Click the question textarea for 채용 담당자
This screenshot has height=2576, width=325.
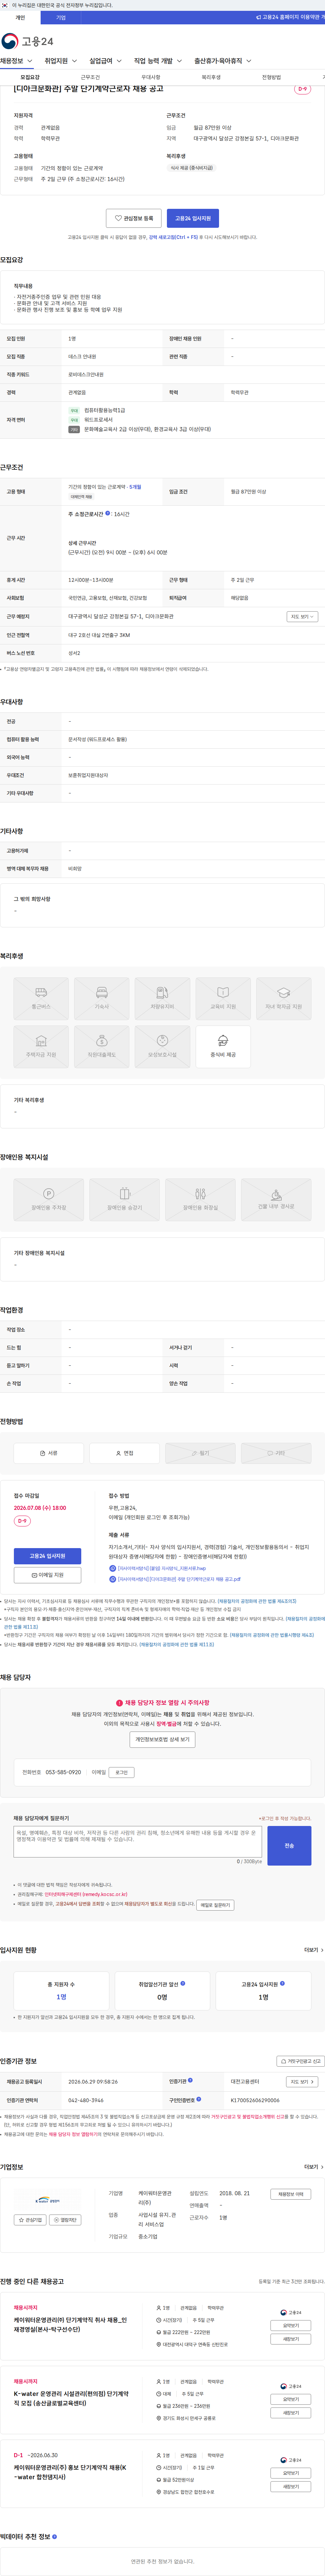[138, 1841]
